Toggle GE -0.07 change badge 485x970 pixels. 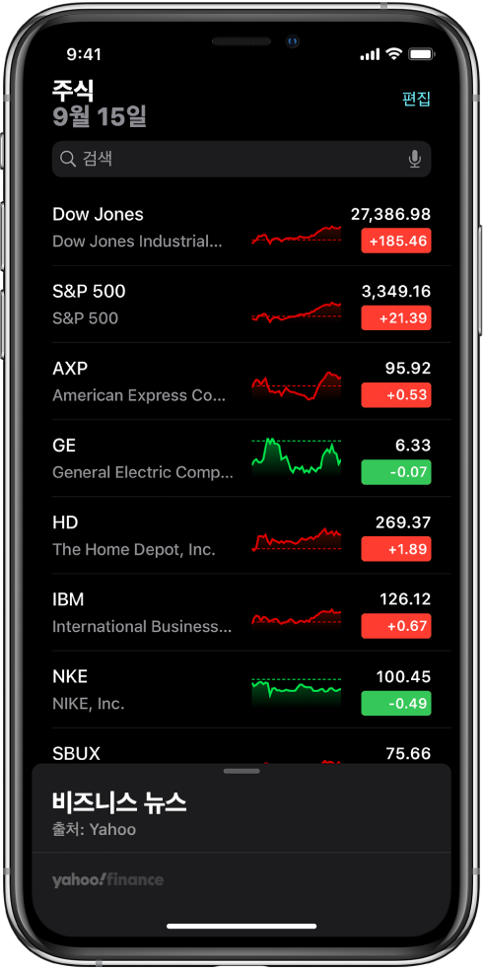[x=396, y=472]
